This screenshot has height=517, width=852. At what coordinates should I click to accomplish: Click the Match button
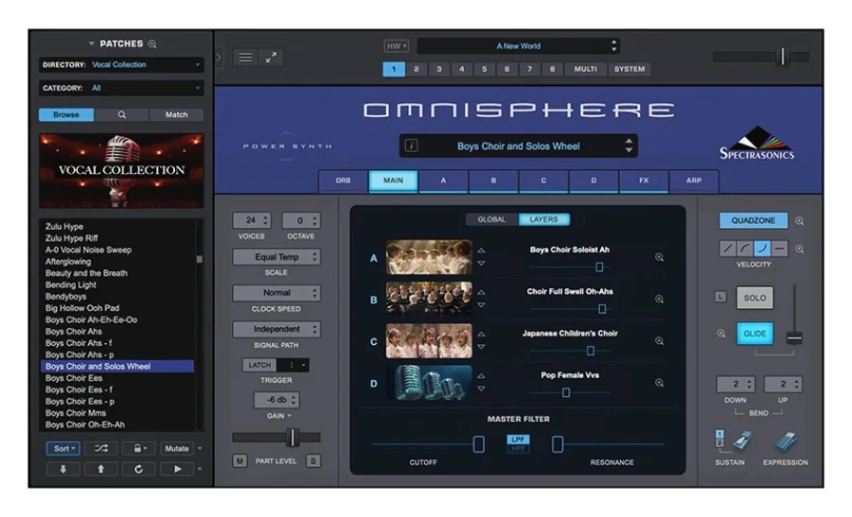[x=177, y=114]
